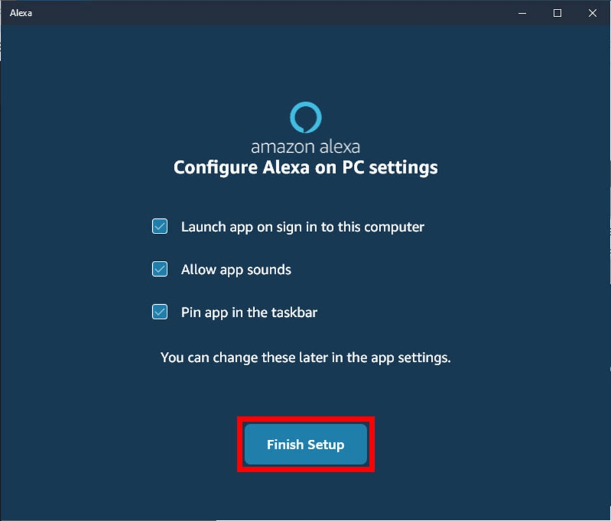Click the amazon alexa wordmark

305,146
